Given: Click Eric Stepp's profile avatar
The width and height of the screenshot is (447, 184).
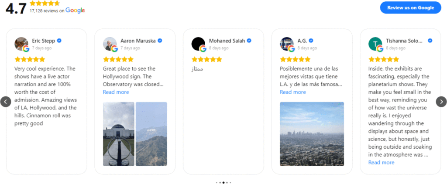Looking at the screenshot, I should tap(21, 44).
